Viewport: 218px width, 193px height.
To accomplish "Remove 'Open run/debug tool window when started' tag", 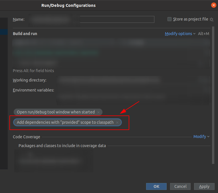I will pyautogui.click(x=98, y=112).
